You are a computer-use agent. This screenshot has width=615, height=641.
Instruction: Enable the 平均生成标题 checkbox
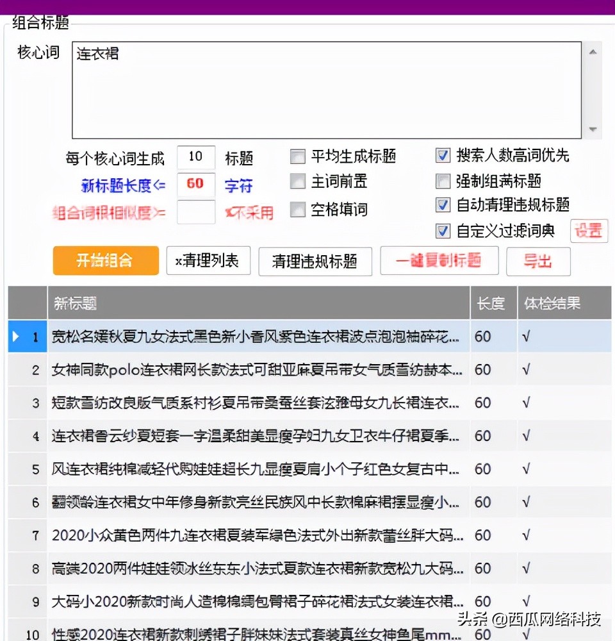pyautogui.click(x=297, y=156)
